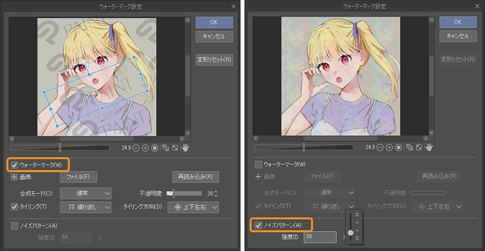Screen dimensions: 485x251
Task: Click left preview vertical scrollbar thumb
Action: [x=188, y=76]
